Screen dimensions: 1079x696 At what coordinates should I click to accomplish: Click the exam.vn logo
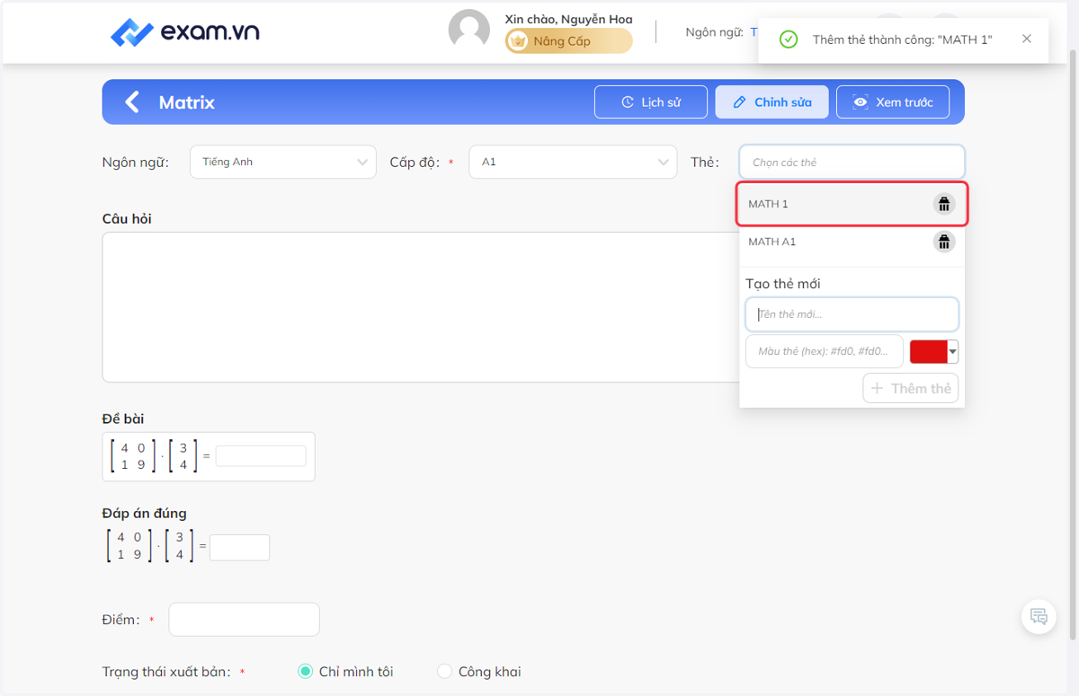click(185, 32)
